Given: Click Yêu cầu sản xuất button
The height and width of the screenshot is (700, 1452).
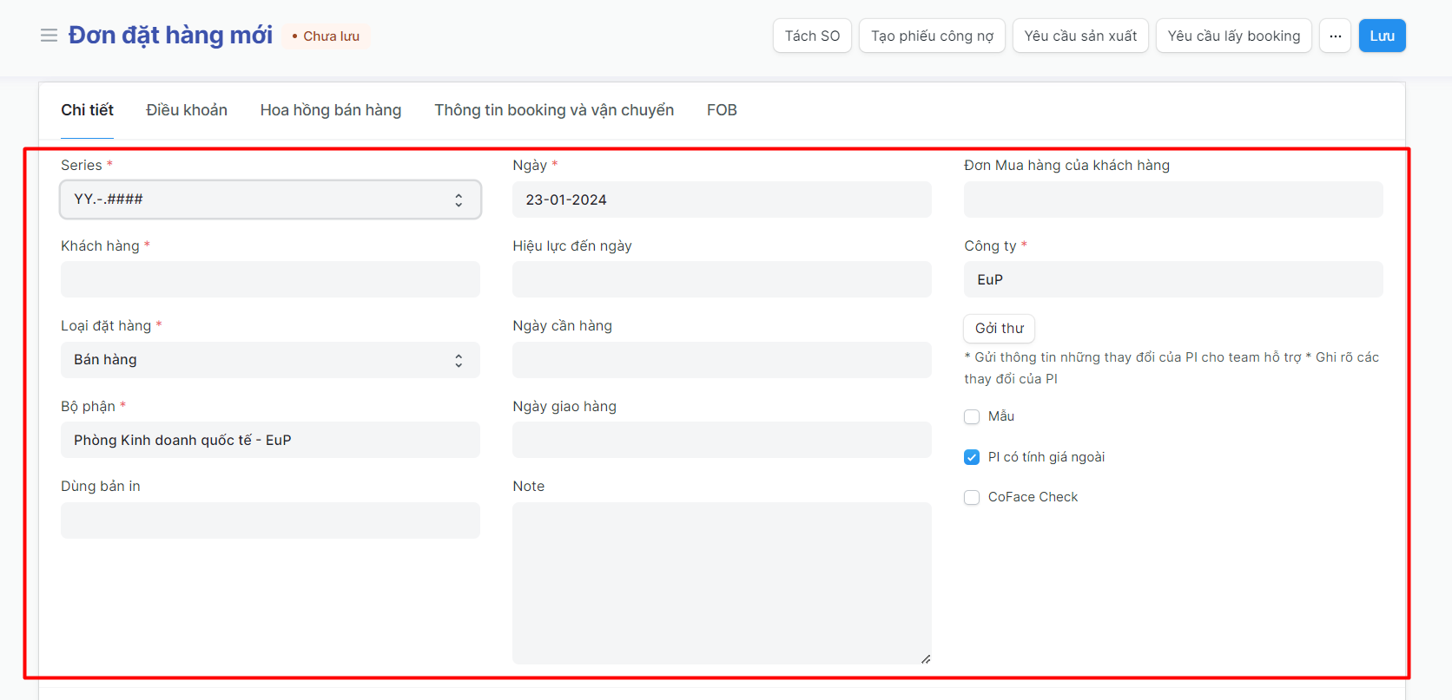Looking at the screenshot, I should point(1080,36).
